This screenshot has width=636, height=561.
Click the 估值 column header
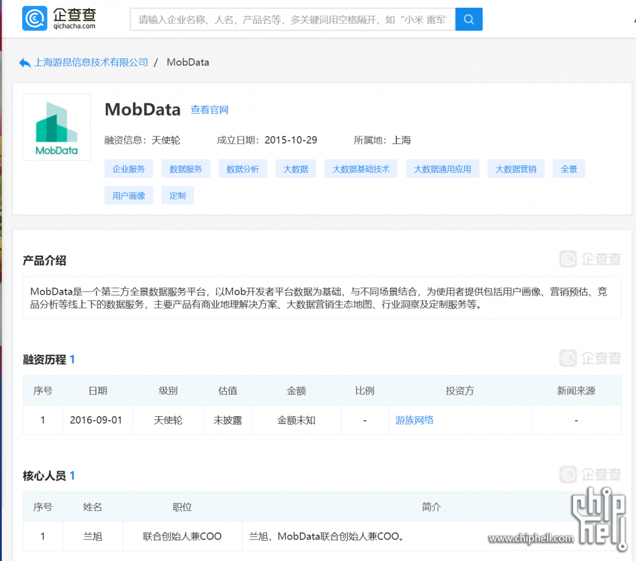pyautogui.click(x=228, y=391)
